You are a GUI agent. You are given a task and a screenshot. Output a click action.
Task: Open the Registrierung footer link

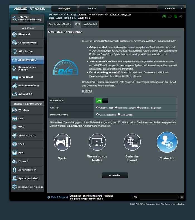(x=78, y=199)
